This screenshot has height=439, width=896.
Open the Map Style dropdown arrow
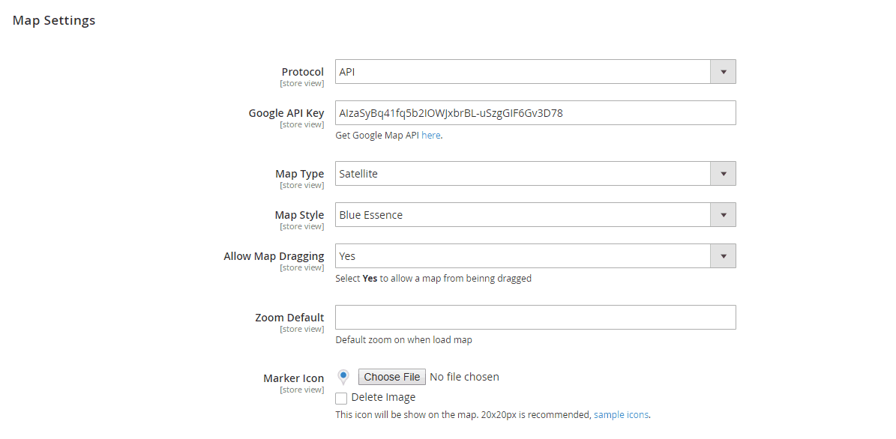[x=723, y=215]
